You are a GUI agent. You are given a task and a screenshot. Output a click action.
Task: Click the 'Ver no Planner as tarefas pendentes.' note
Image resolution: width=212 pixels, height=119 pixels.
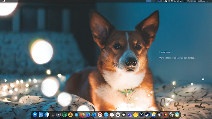(177, 58)
